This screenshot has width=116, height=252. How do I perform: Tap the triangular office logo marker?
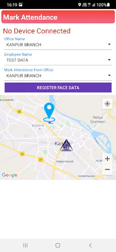(66, 145)
